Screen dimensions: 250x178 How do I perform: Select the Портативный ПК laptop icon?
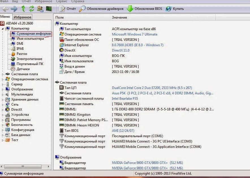click(x=13, y=64)
